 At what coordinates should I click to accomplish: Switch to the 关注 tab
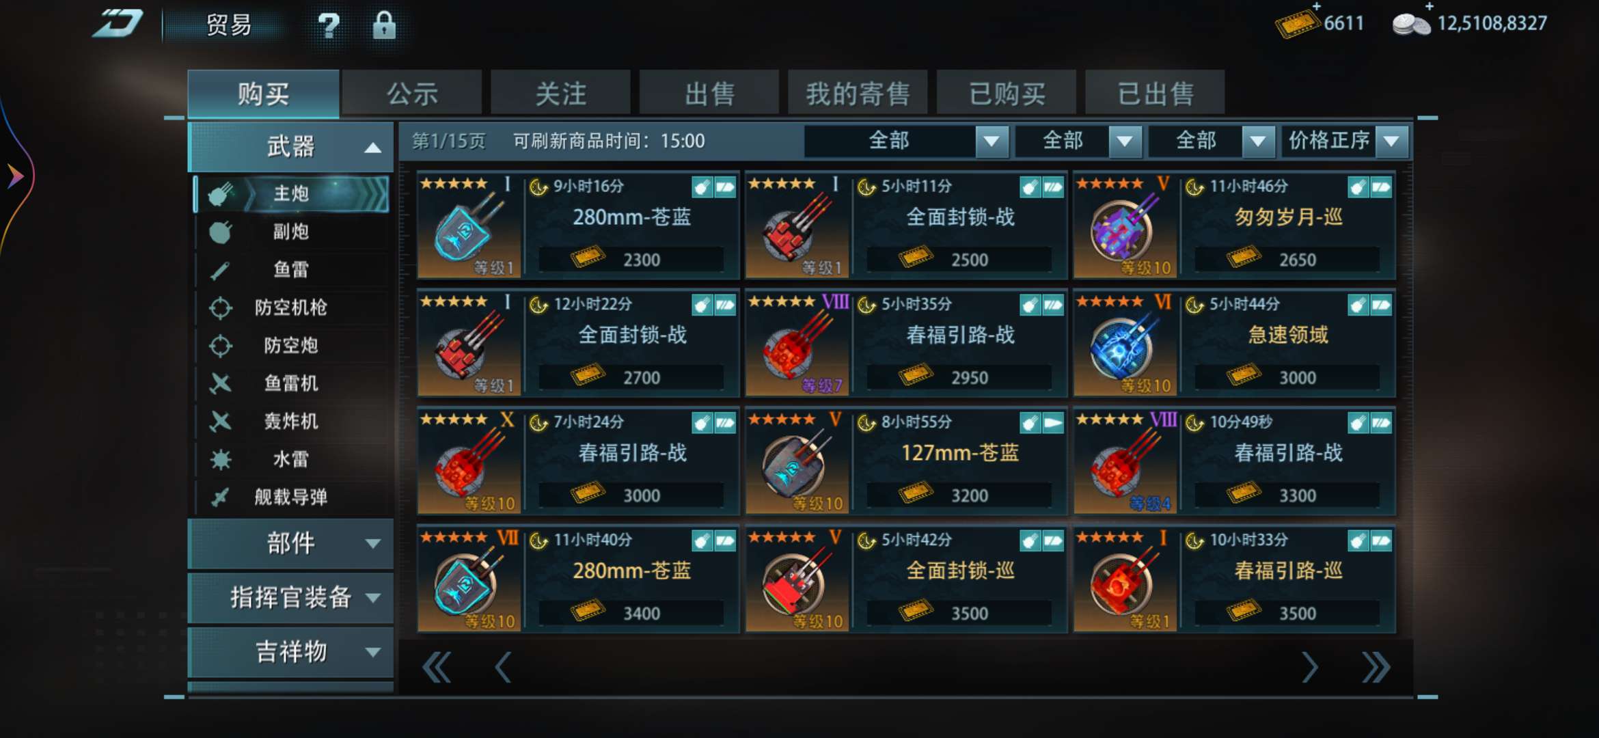click(x=560, y=93)
